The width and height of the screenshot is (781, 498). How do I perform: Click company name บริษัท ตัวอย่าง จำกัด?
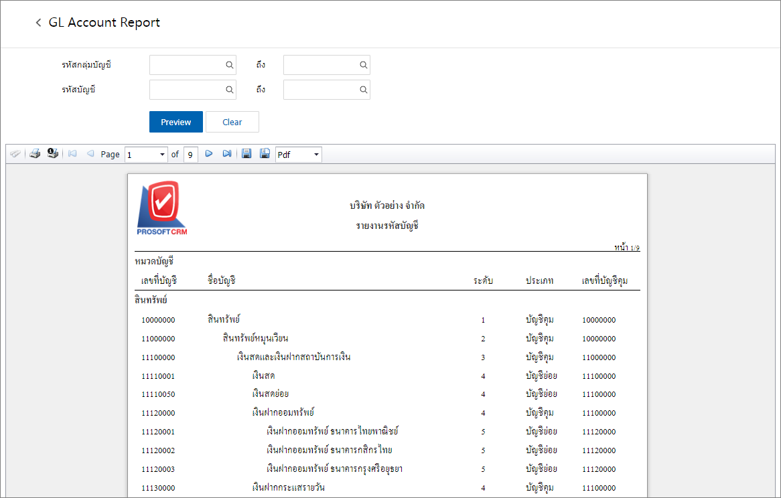pos(387,205)
